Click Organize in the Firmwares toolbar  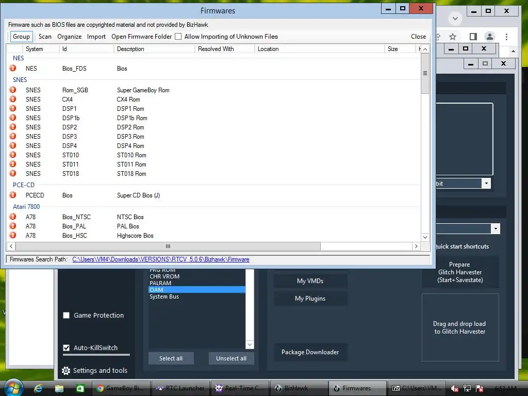click(70, 37)
